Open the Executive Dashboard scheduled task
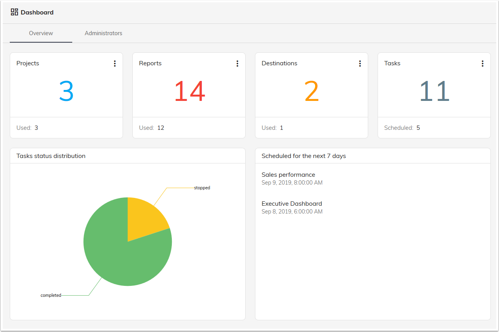Viewport: 499px width, 332px height. pos(292,203)
